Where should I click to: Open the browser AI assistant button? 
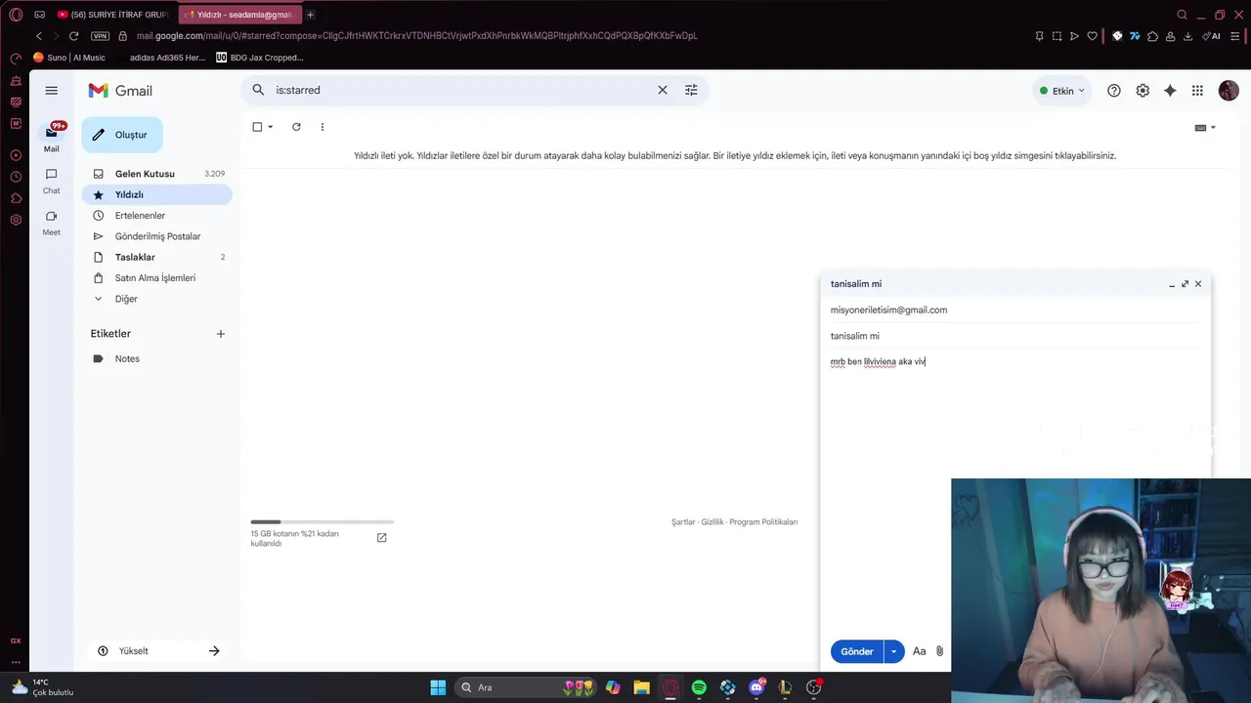click(x=1211, y=36)
